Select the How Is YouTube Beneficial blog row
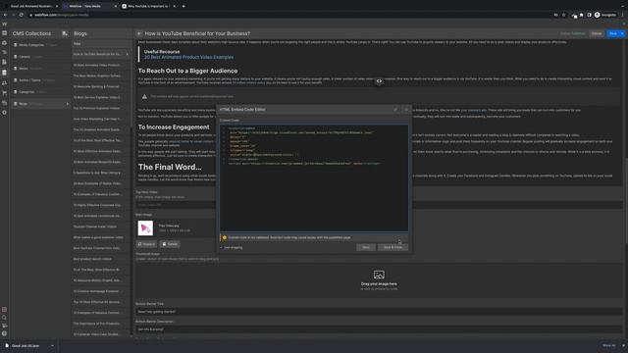The image size is (628, 353). [101, 54]
